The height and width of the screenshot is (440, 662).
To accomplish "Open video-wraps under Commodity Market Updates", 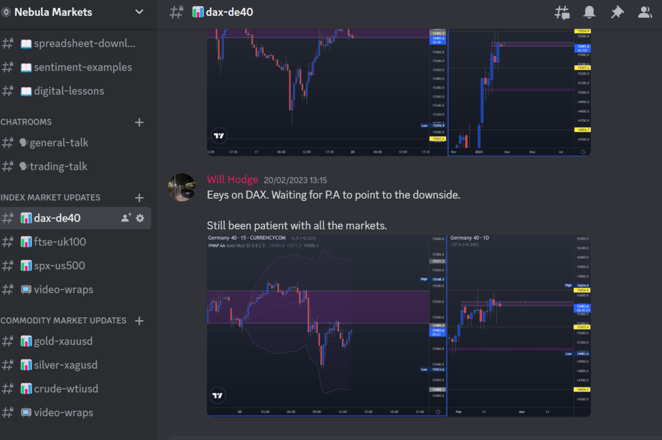I will pyautogui.click(x=76, y=412).
